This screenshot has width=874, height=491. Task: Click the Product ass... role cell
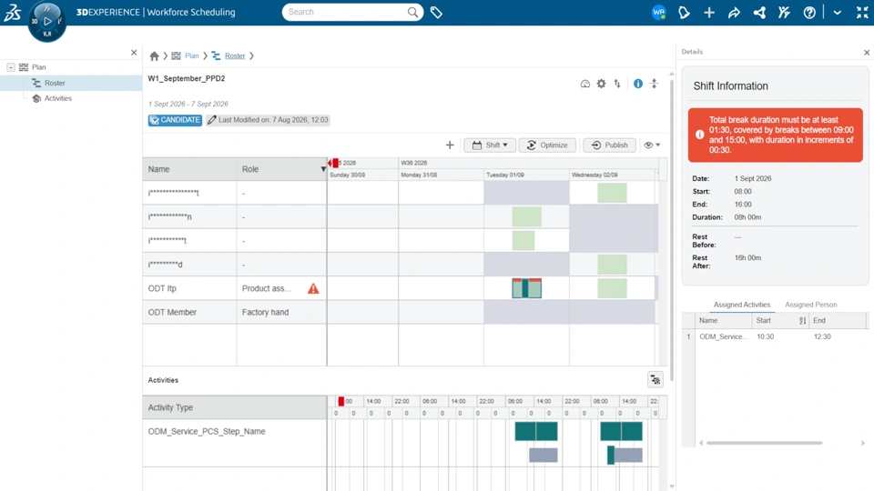tap(267, 288)
